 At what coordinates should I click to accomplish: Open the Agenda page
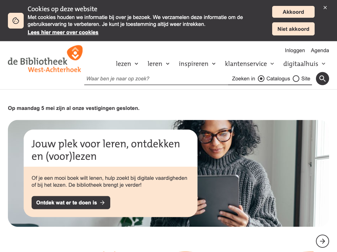pos(320,50)
